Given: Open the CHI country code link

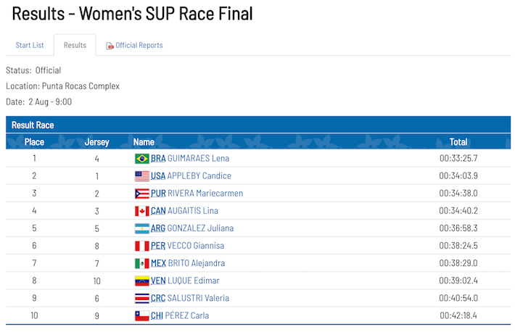Looking at the screenshot, I should (157, 315).
